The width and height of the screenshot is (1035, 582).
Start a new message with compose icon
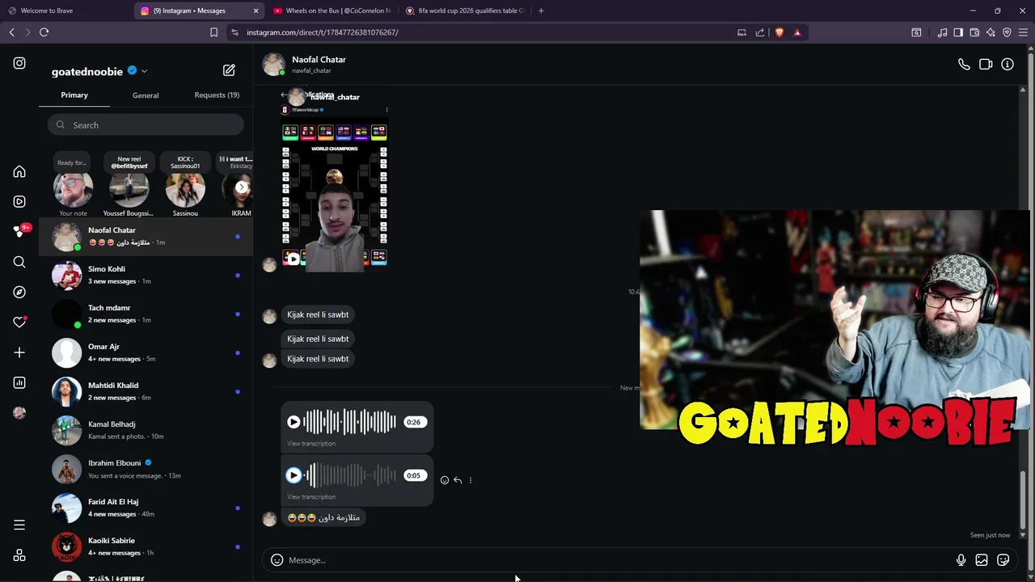point(229,70)
